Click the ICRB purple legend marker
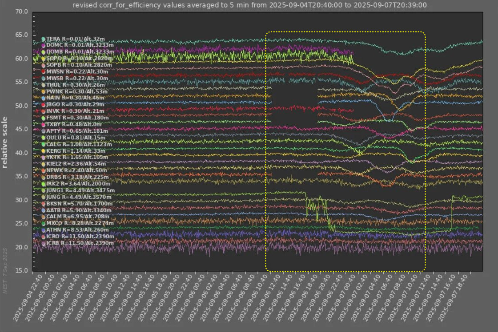The width and height of the screenshot is (498, 332). tap(44, 243)
